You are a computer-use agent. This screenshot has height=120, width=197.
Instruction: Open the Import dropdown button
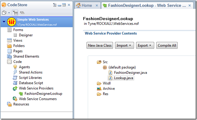coord(124,45)
